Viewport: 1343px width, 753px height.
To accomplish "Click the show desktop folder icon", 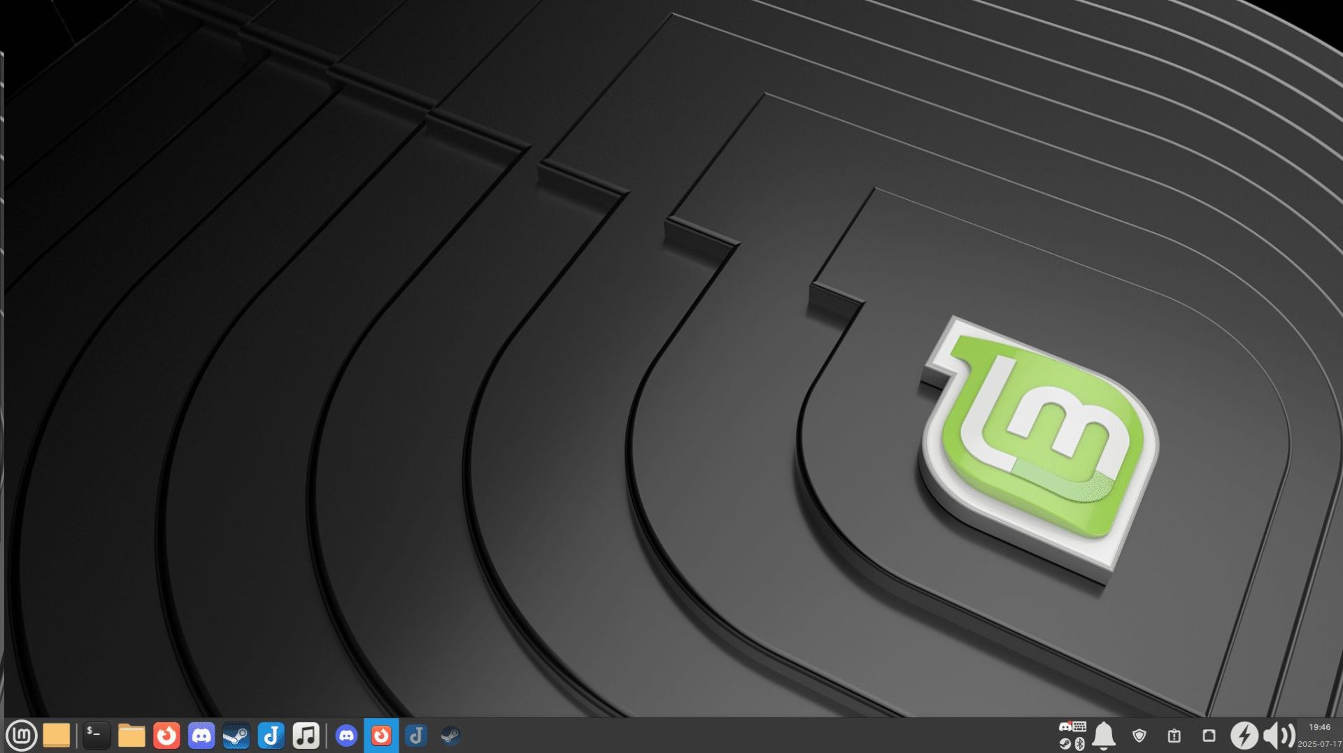I will [57, 736].
